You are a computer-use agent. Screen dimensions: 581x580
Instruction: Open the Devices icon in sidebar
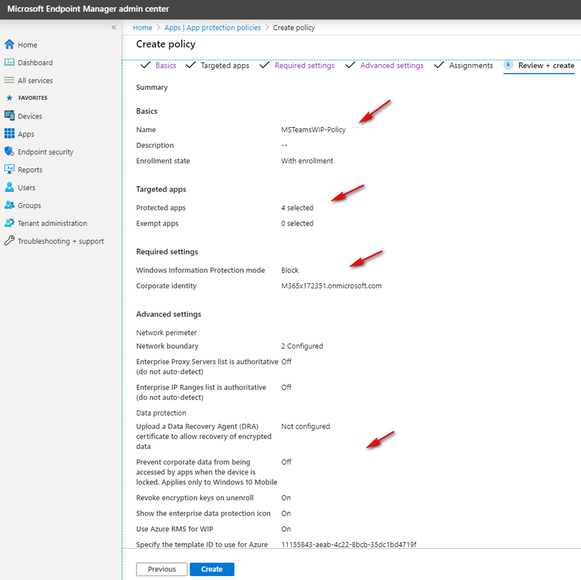[9, 116]
